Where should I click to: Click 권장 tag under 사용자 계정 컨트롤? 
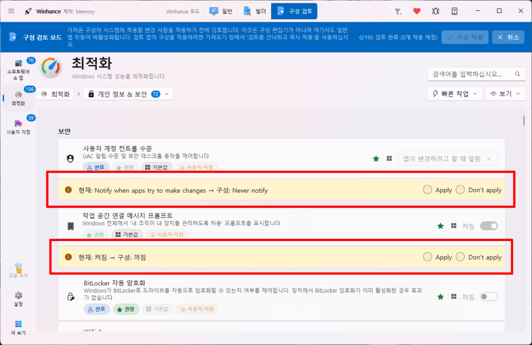click(x=125, y=168)
